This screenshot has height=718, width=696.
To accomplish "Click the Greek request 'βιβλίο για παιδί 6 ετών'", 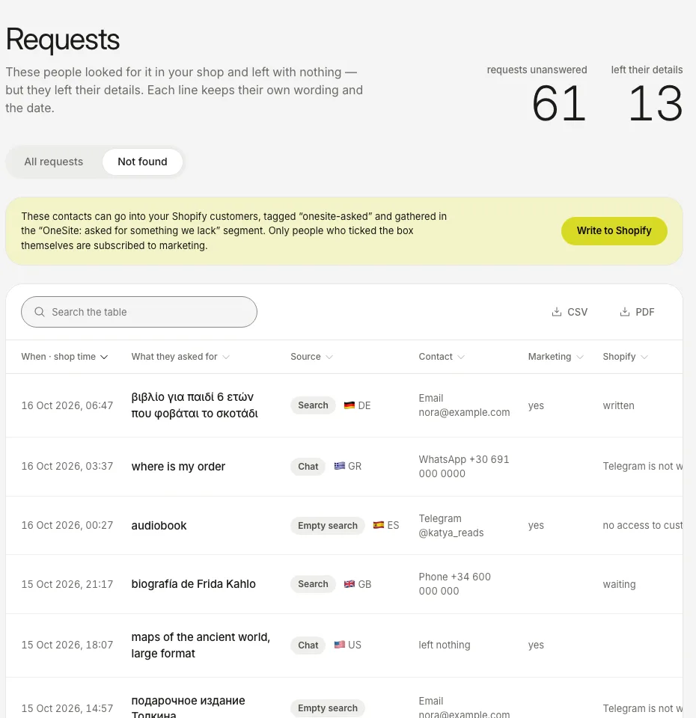I will click(x=195, y=405).
